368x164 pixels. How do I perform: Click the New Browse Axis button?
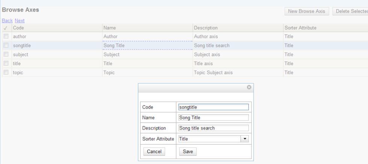click(307, 12)
